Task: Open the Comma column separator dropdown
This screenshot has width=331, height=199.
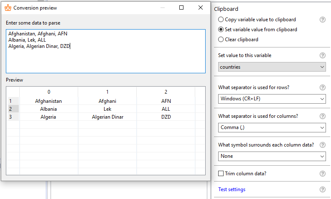Action: 272,127
